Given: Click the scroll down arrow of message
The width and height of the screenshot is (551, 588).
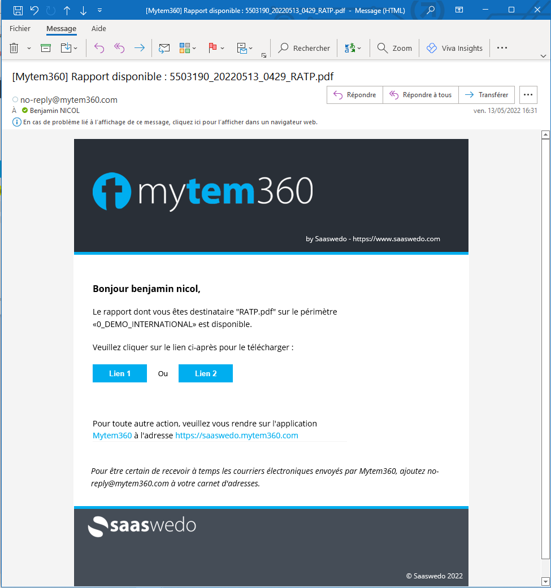Looking at the screenshot, I should (545, 582).
